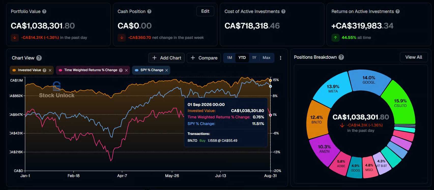
Task: Click the 15% right axis label
Action: click(x=276, y=80)
